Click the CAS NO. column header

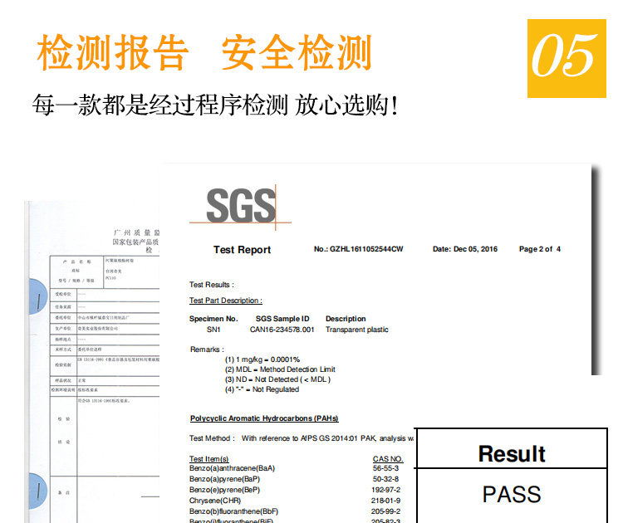(x=388, y=459)
